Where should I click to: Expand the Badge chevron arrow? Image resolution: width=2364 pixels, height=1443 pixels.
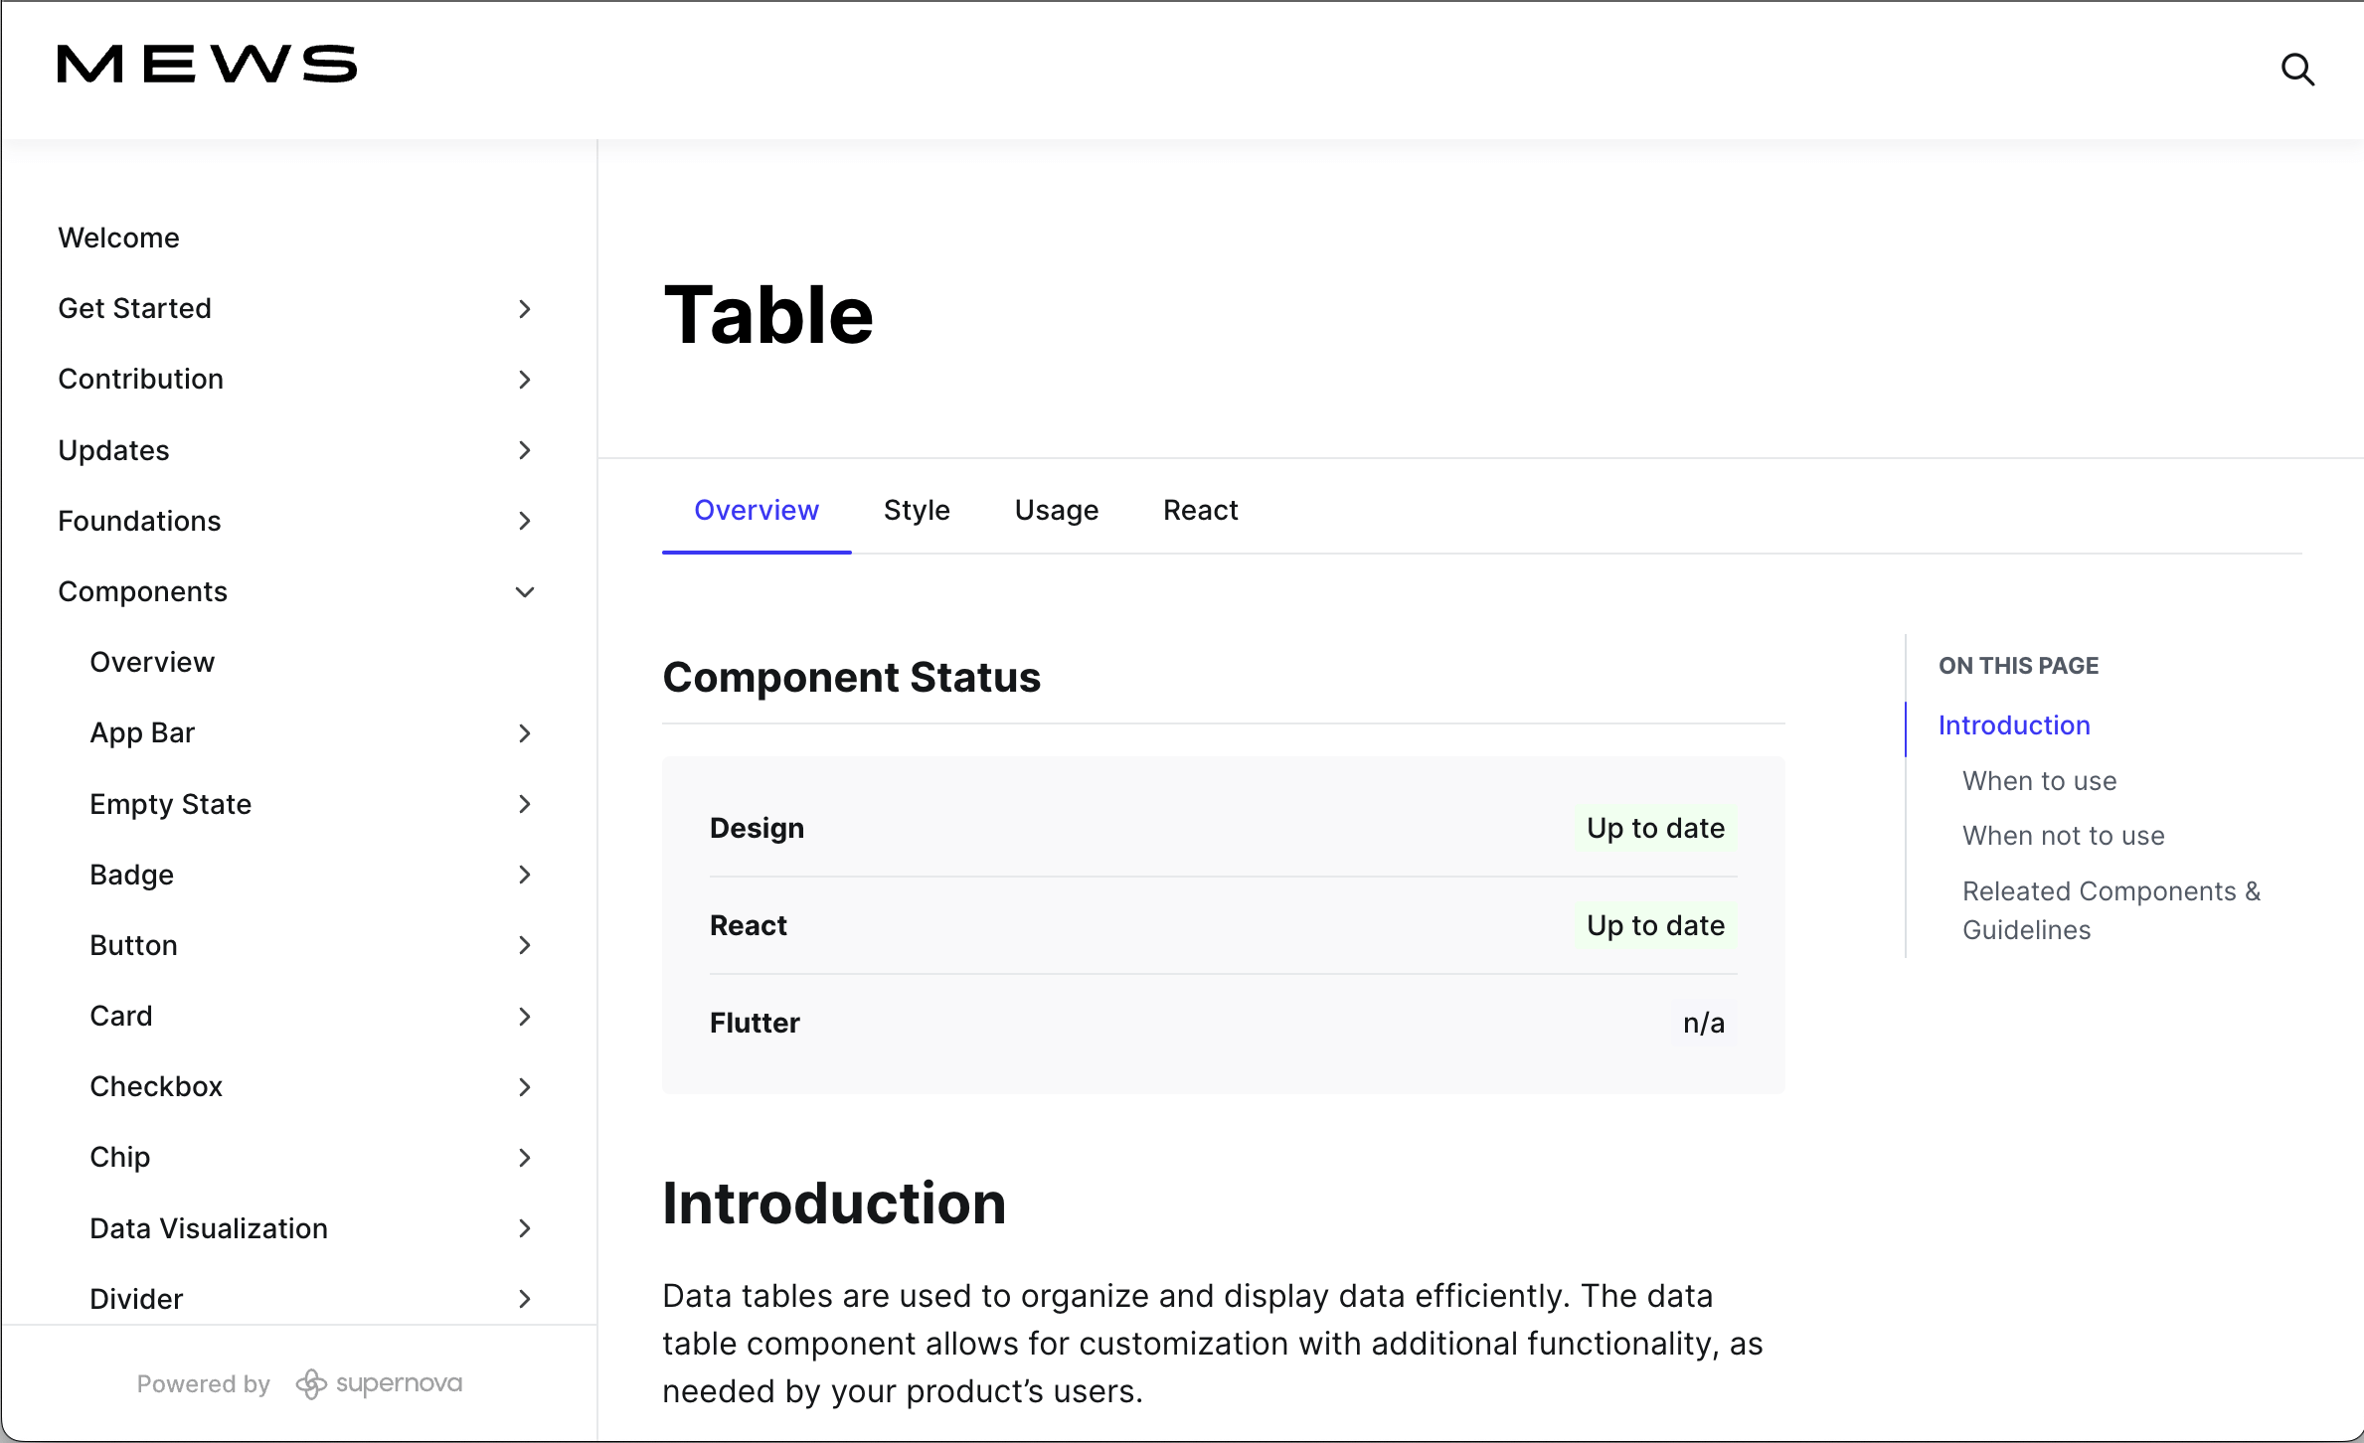525,875
